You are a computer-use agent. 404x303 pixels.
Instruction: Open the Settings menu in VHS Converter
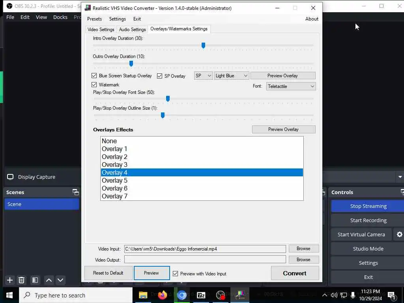[118, 19]
